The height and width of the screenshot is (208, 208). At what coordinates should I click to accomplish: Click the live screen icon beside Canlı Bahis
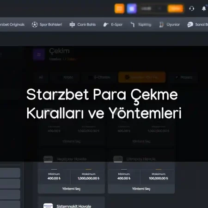72,24
